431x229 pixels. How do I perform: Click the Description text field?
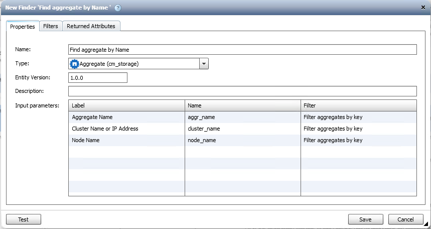pos(242,91)
